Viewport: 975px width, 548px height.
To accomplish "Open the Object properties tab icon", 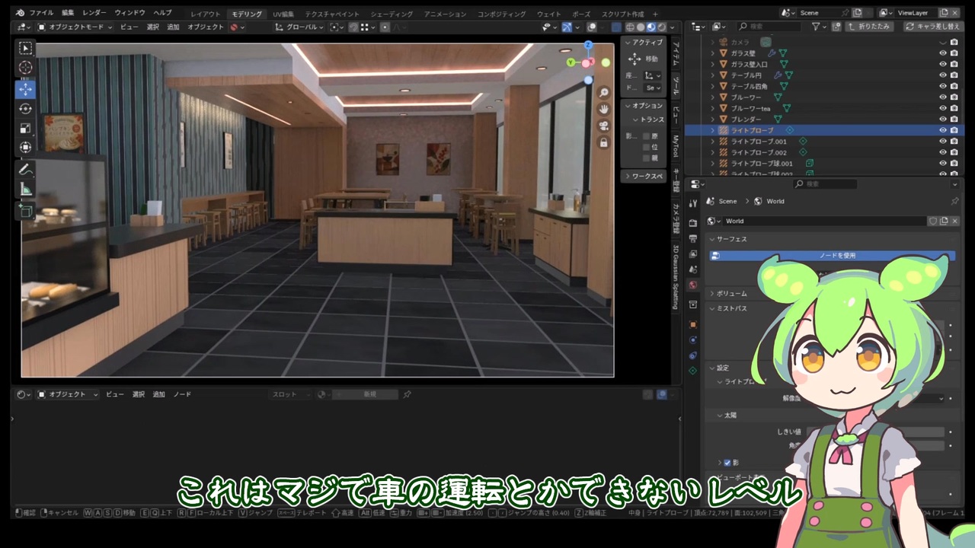I will (x=693, y=324).
